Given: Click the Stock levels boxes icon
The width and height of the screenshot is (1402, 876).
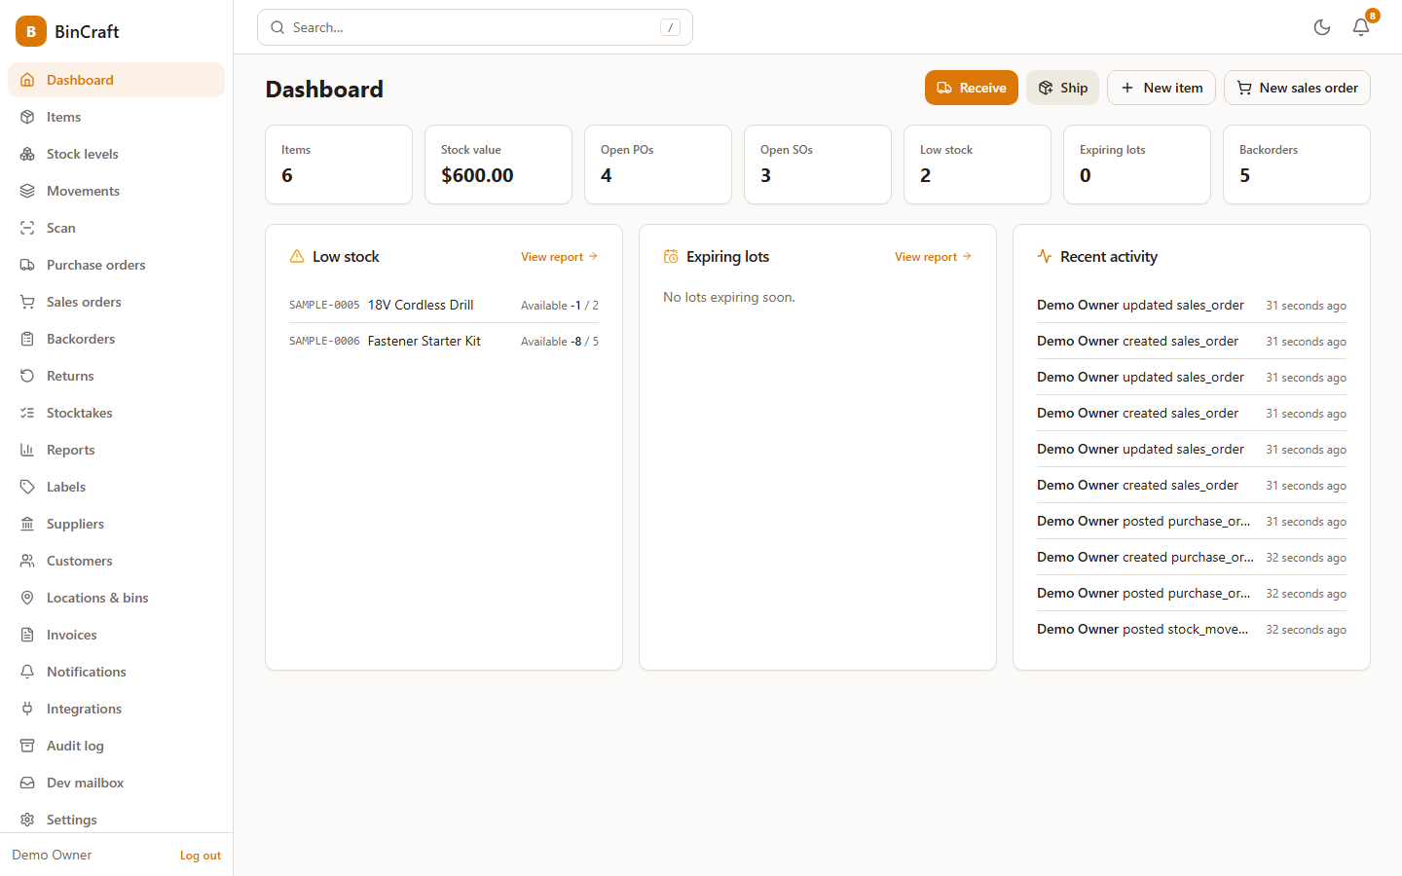Looking at the screenshot, I should click(x=27, y=154).
